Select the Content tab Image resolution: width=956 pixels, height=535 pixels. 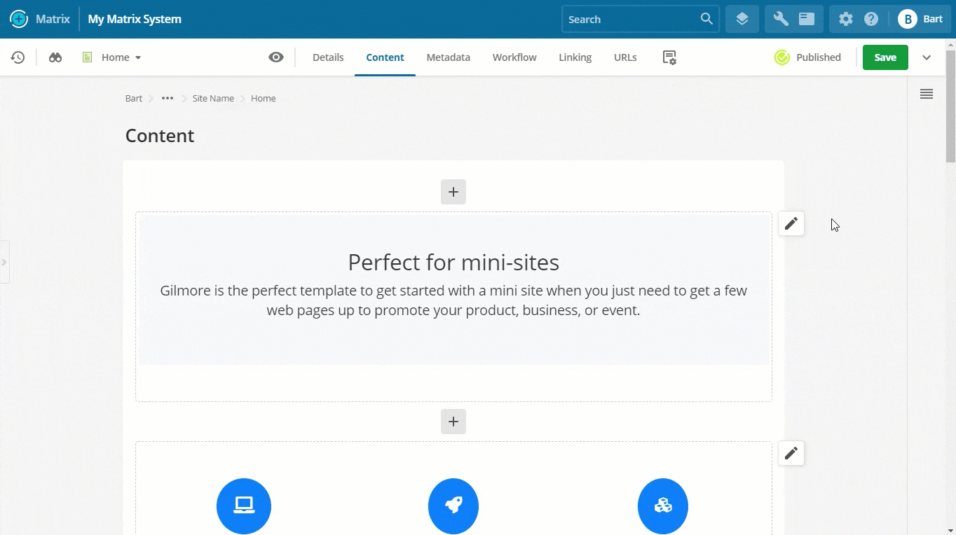pyautogui.click(x=385, y=57)
